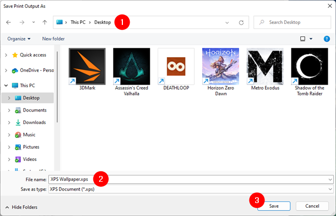This screenshot has width=336, height=216.
Task: Select Quick access in the sidebar
Action: click(33, 55)
